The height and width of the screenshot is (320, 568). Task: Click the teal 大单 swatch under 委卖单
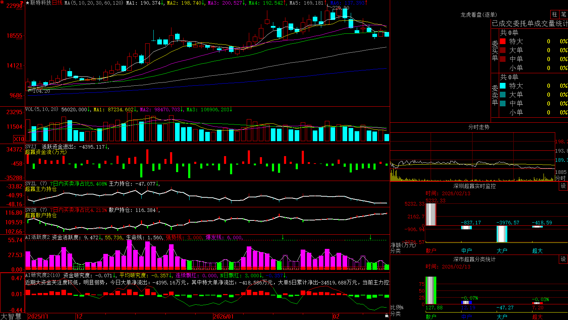pos(503,95)
